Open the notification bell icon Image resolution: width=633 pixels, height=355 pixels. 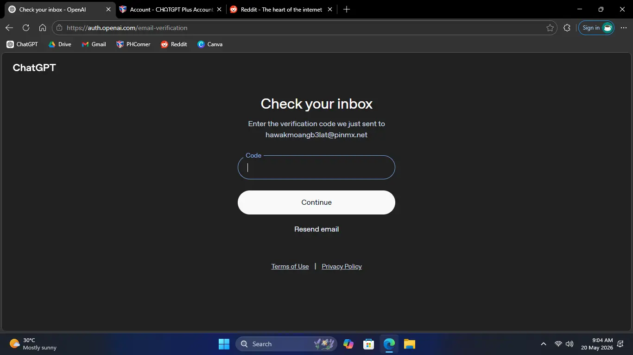(x=621, y=344)
